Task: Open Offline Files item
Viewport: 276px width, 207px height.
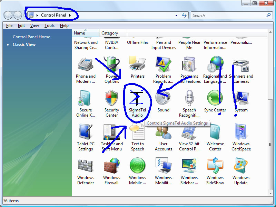Action: 137,41
